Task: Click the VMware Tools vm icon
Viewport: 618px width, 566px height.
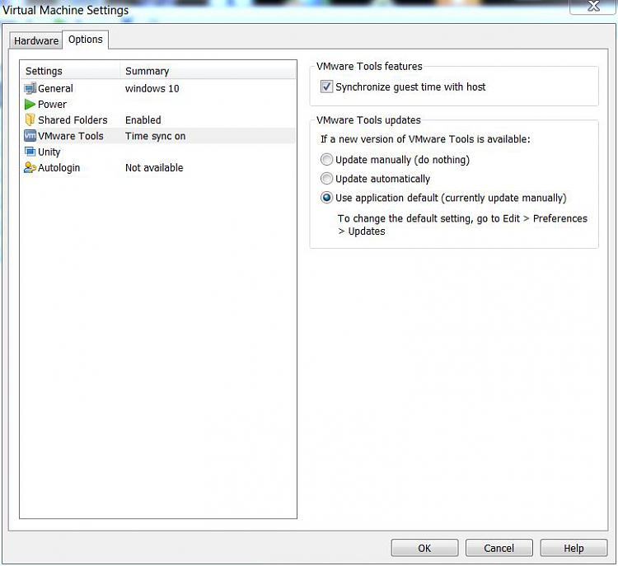Action: point(30,136)
